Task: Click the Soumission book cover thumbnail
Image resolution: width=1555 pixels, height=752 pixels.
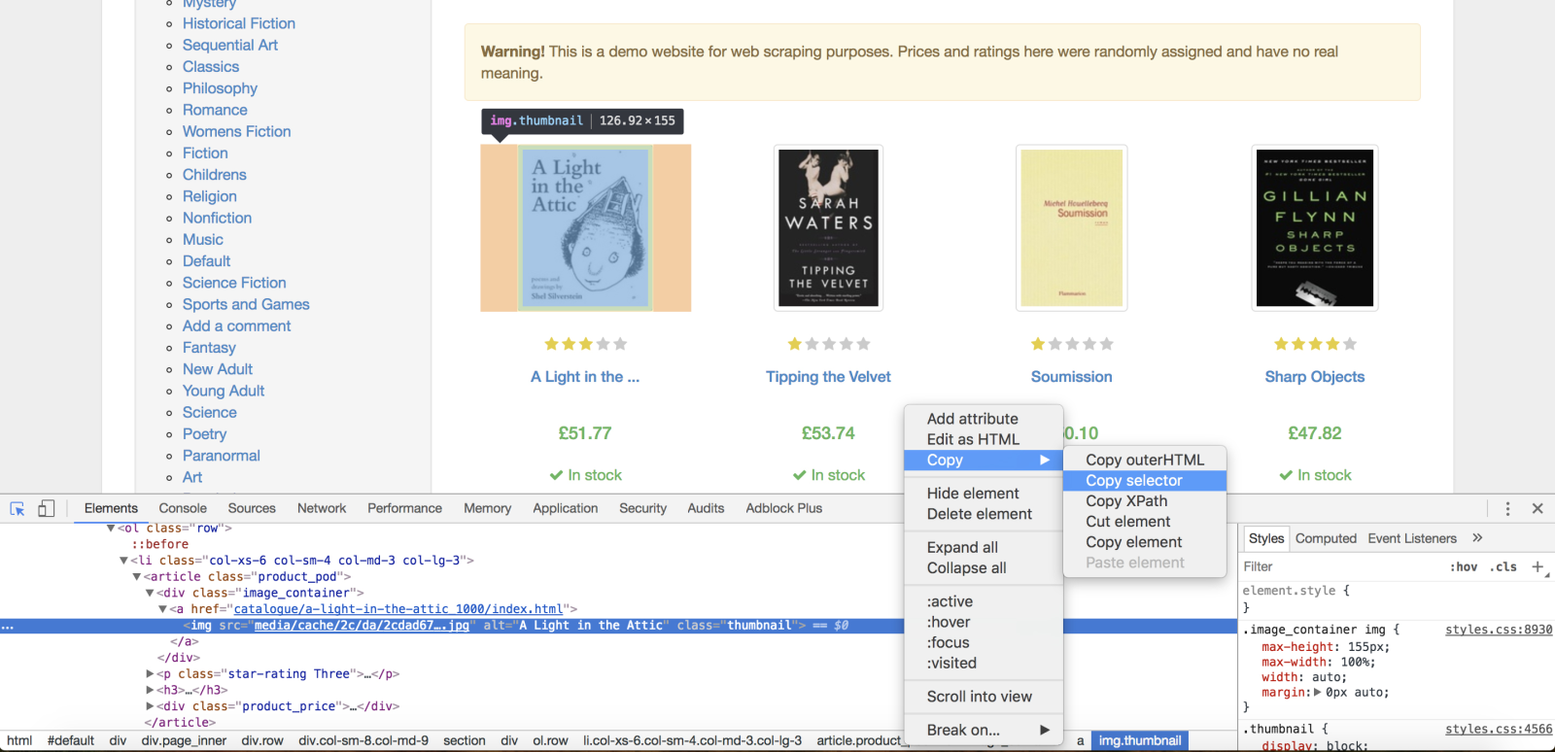Action: pos(1071,228)
